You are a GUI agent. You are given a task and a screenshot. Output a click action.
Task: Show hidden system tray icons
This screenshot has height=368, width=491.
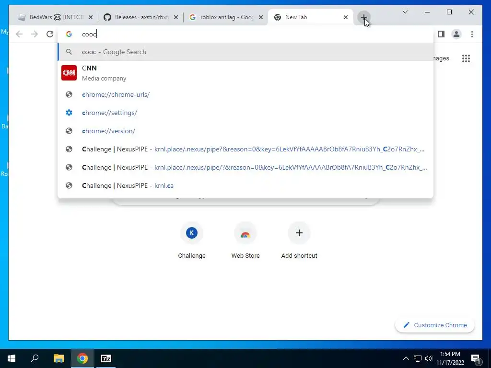click(x=406, y=358)
